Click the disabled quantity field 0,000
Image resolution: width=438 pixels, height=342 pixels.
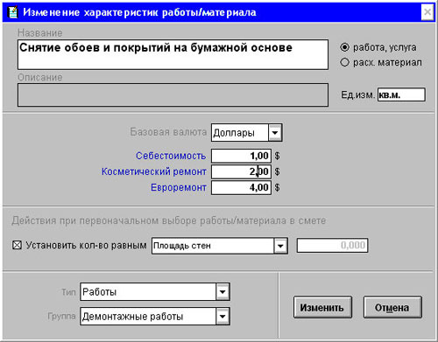(x=332, y=245)
